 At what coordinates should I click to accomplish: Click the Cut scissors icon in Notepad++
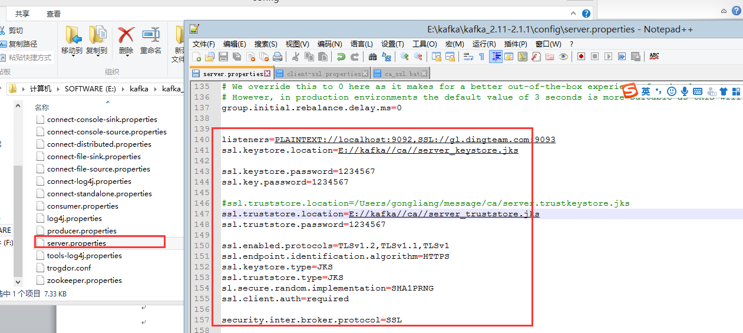pos(296,57)
